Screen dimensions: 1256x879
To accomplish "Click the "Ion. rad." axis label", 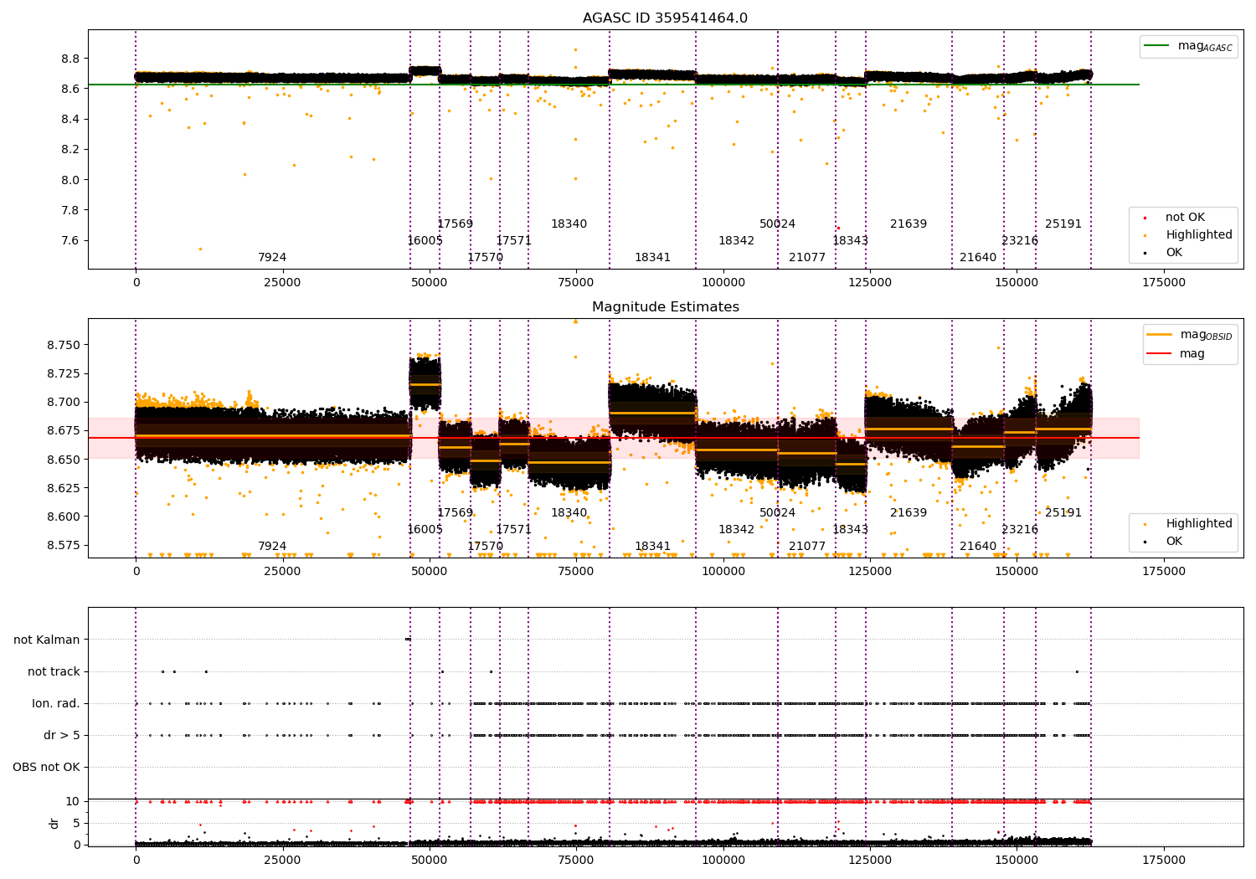I will click(x=56, y=703).
